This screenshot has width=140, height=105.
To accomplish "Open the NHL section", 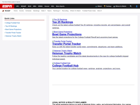I will [53, 6].
